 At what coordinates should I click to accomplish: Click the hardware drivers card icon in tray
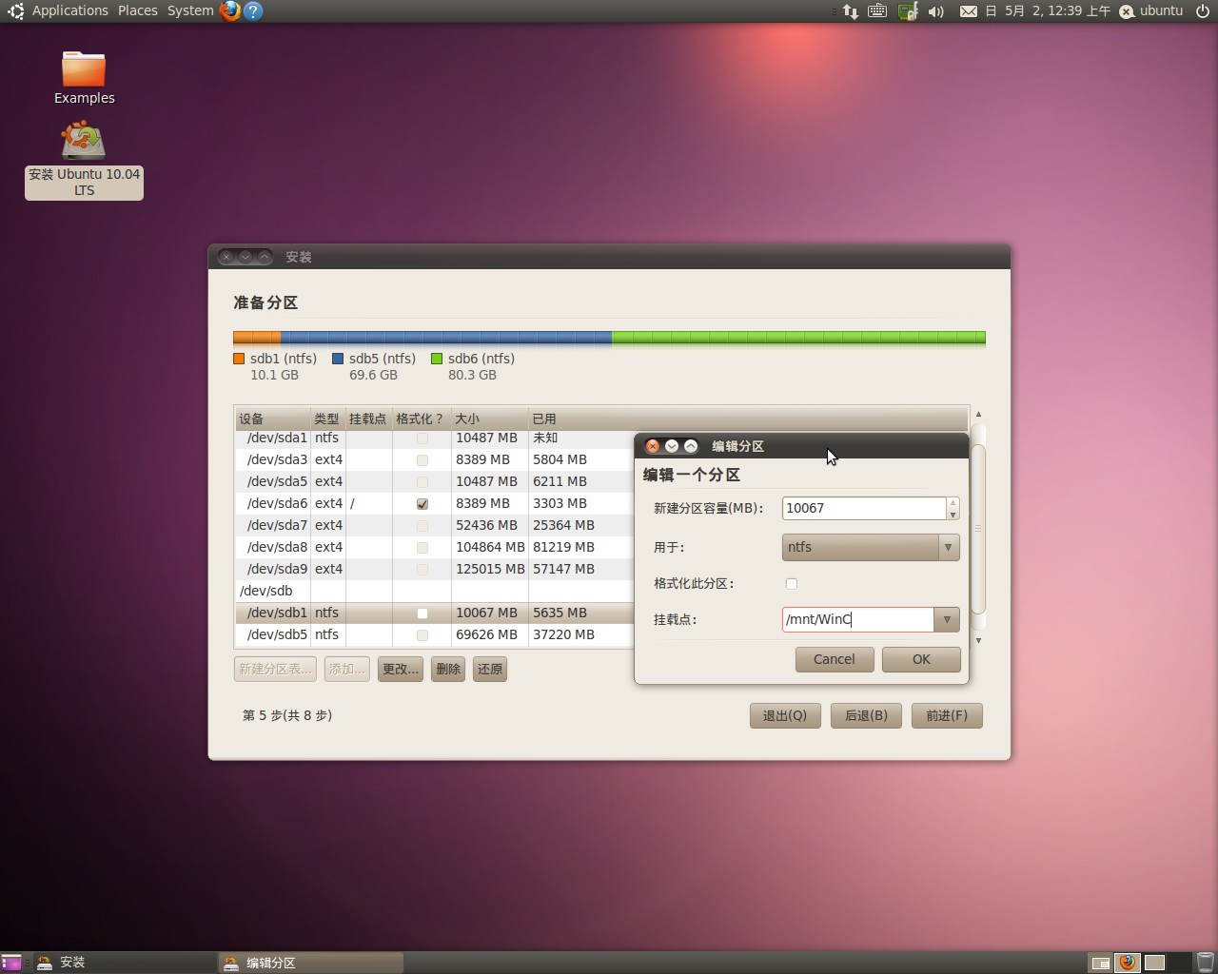coord(908,11)
